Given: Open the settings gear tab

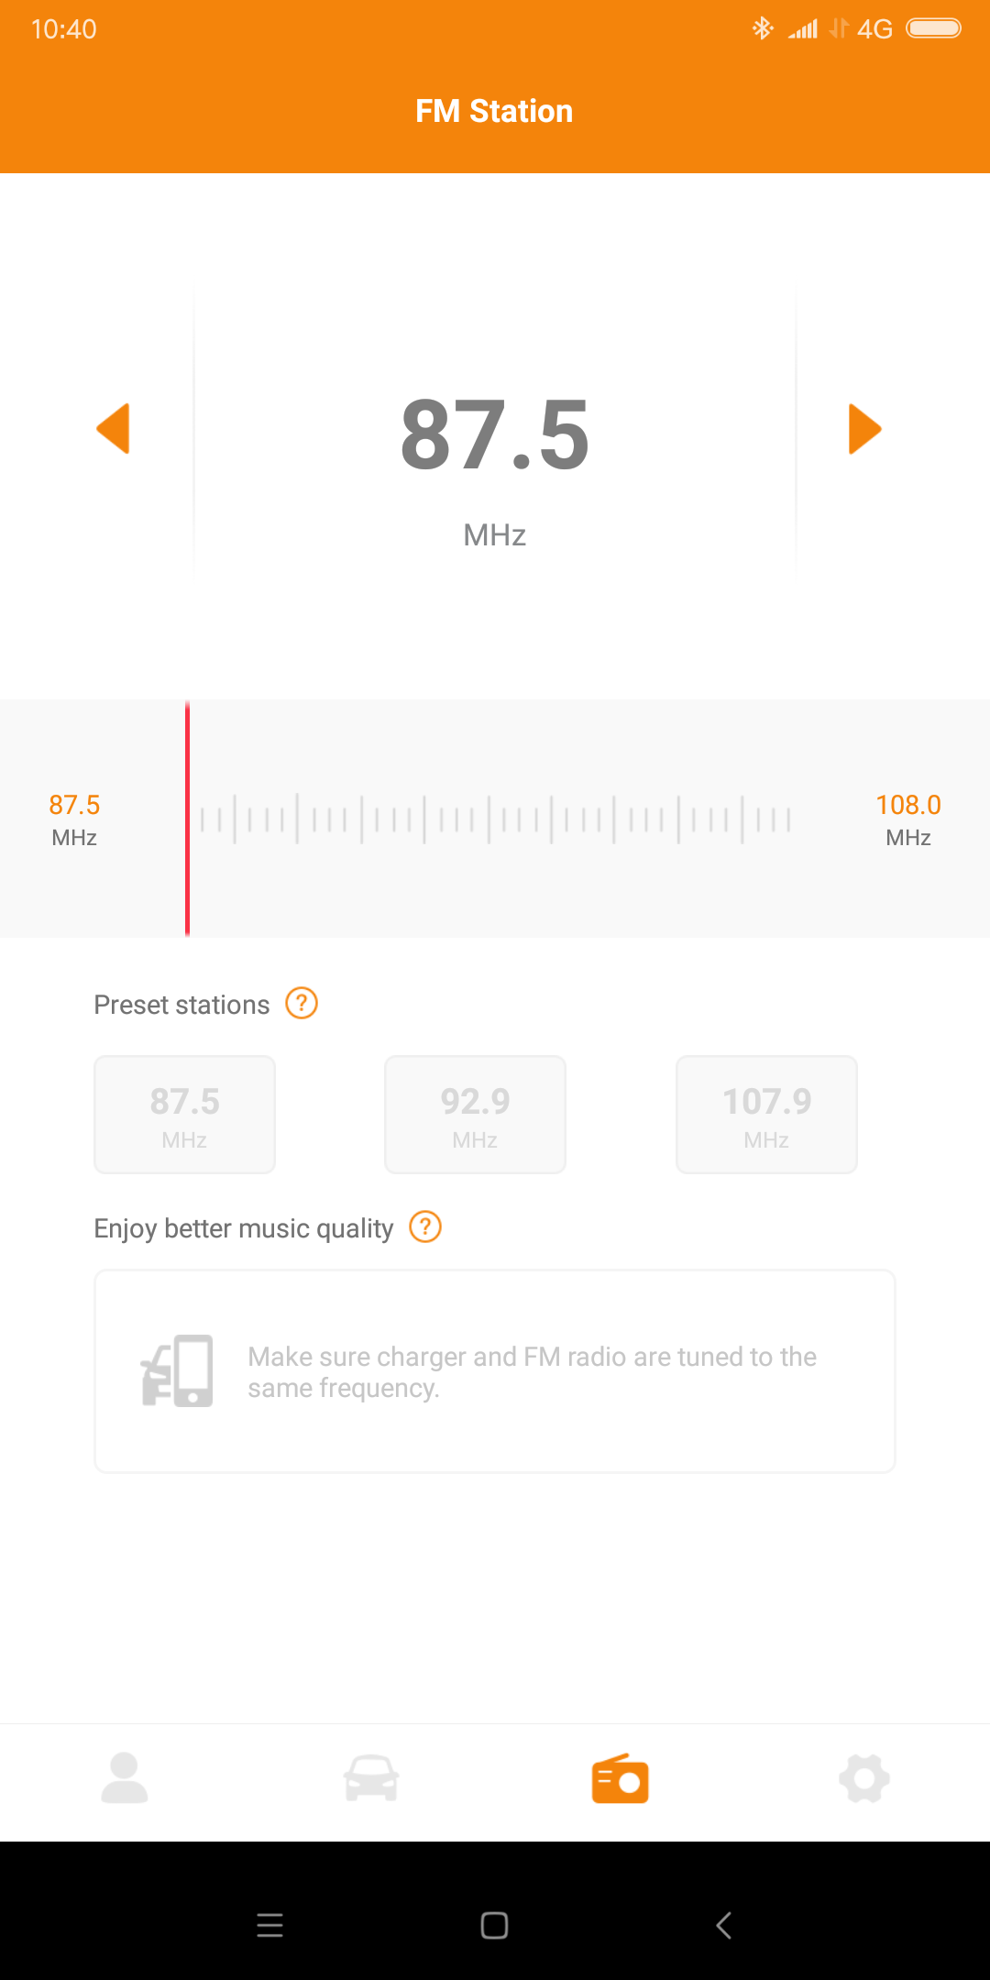Looking at the screenshot, I should pyautogui.click(x=864, y=1779).
